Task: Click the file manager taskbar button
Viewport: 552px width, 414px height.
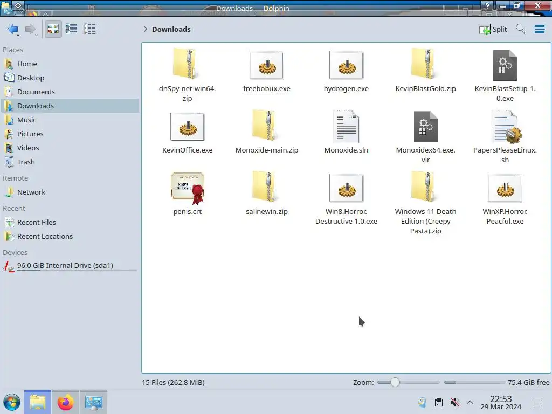Action: click(x=38, y=402)
